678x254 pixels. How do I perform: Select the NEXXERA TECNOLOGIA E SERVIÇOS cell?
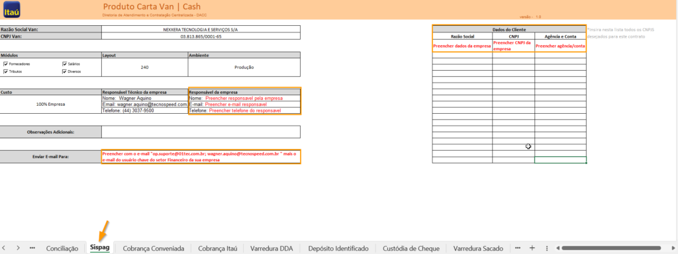[201, 29]
